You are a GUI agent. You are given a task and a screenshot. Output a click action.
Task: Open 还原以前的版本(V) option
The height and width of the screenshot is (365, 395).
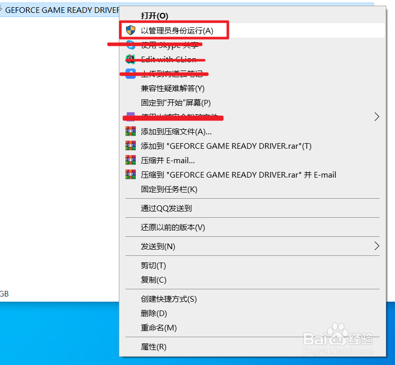click(173, 228)
